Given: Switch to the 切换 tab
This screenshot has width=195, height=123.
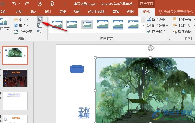Looking at the screenshot, I should pos(63,12).
